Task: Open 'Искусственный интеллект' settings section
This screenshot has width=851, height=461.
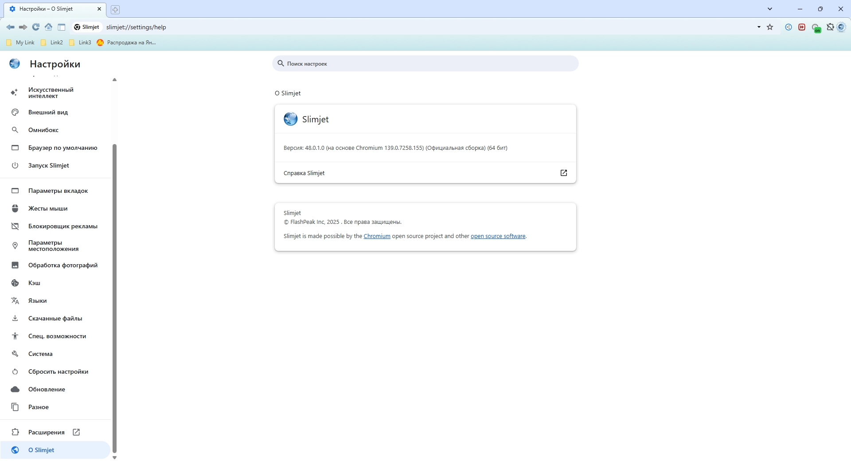Action: (x=55, y=93)
